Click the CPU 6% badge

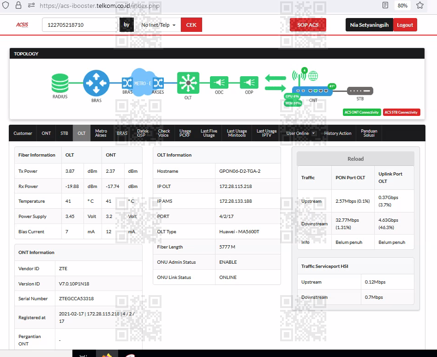(x=292, y=96)
